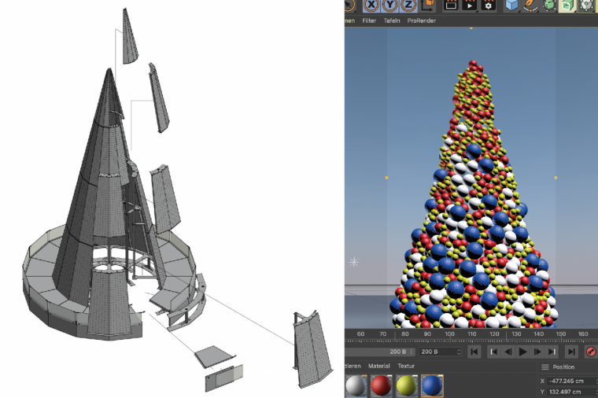Open the ProRender viewport menu
Viewport: 598px width, 398px height.
point(420,21)
